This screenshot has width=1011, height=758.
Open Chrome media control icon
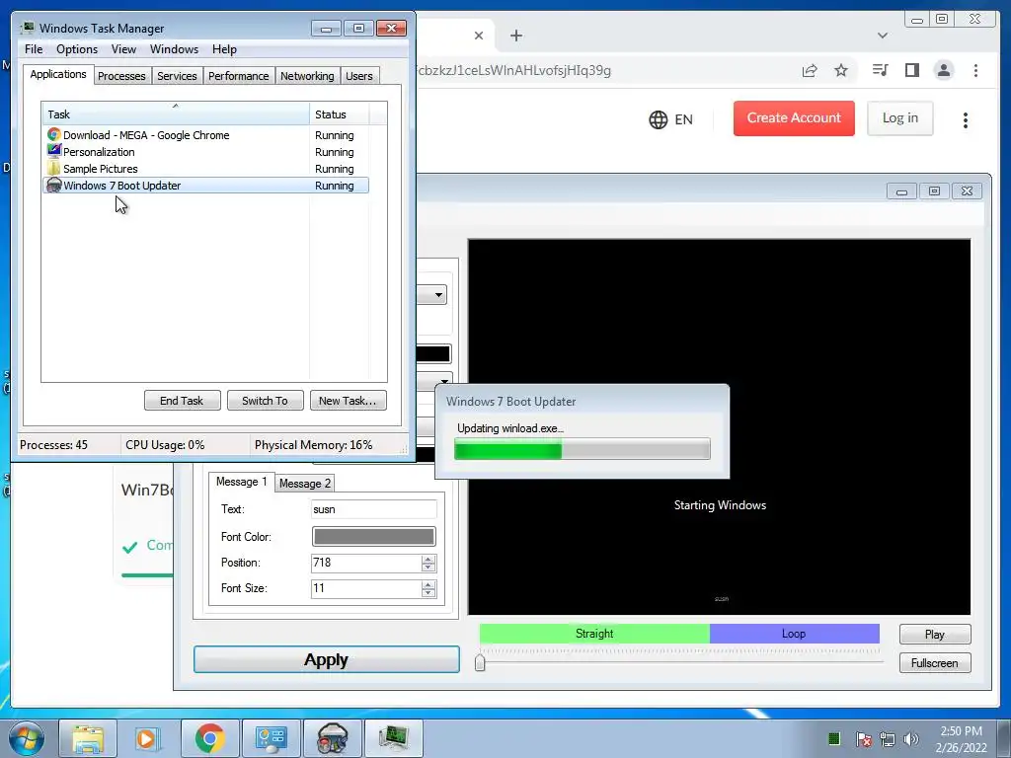[880, 70]
